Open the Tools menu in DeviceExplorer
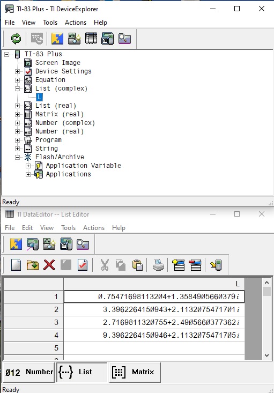274x393 pixels. pos(50,23)
